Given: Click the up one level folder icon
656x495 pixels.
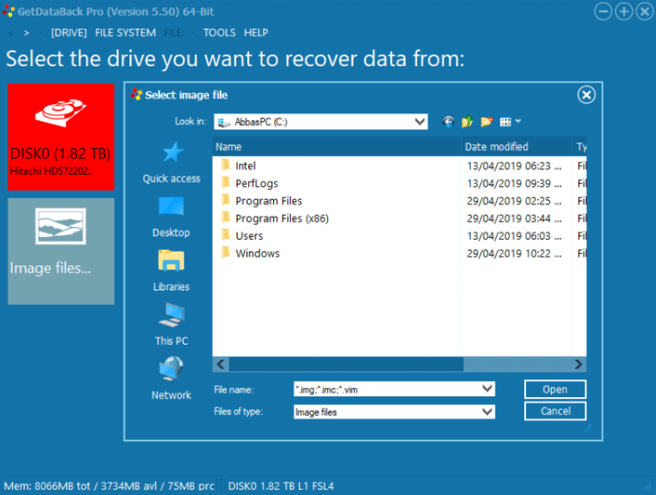Looking at the screenshot, I should coord(467,122).
